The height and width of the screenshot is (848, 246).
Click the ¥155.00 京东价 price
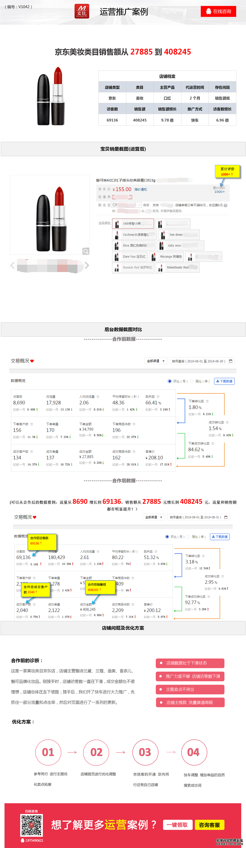point(122,189)
